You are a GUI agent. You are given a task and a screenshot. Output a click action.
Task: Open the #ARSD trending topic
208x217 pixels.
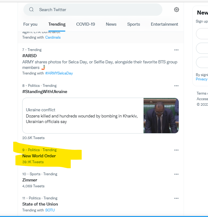(29, 56)
